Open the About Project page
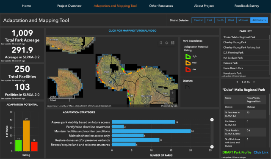This screenshot has height=159, width=271. [204, 5]
